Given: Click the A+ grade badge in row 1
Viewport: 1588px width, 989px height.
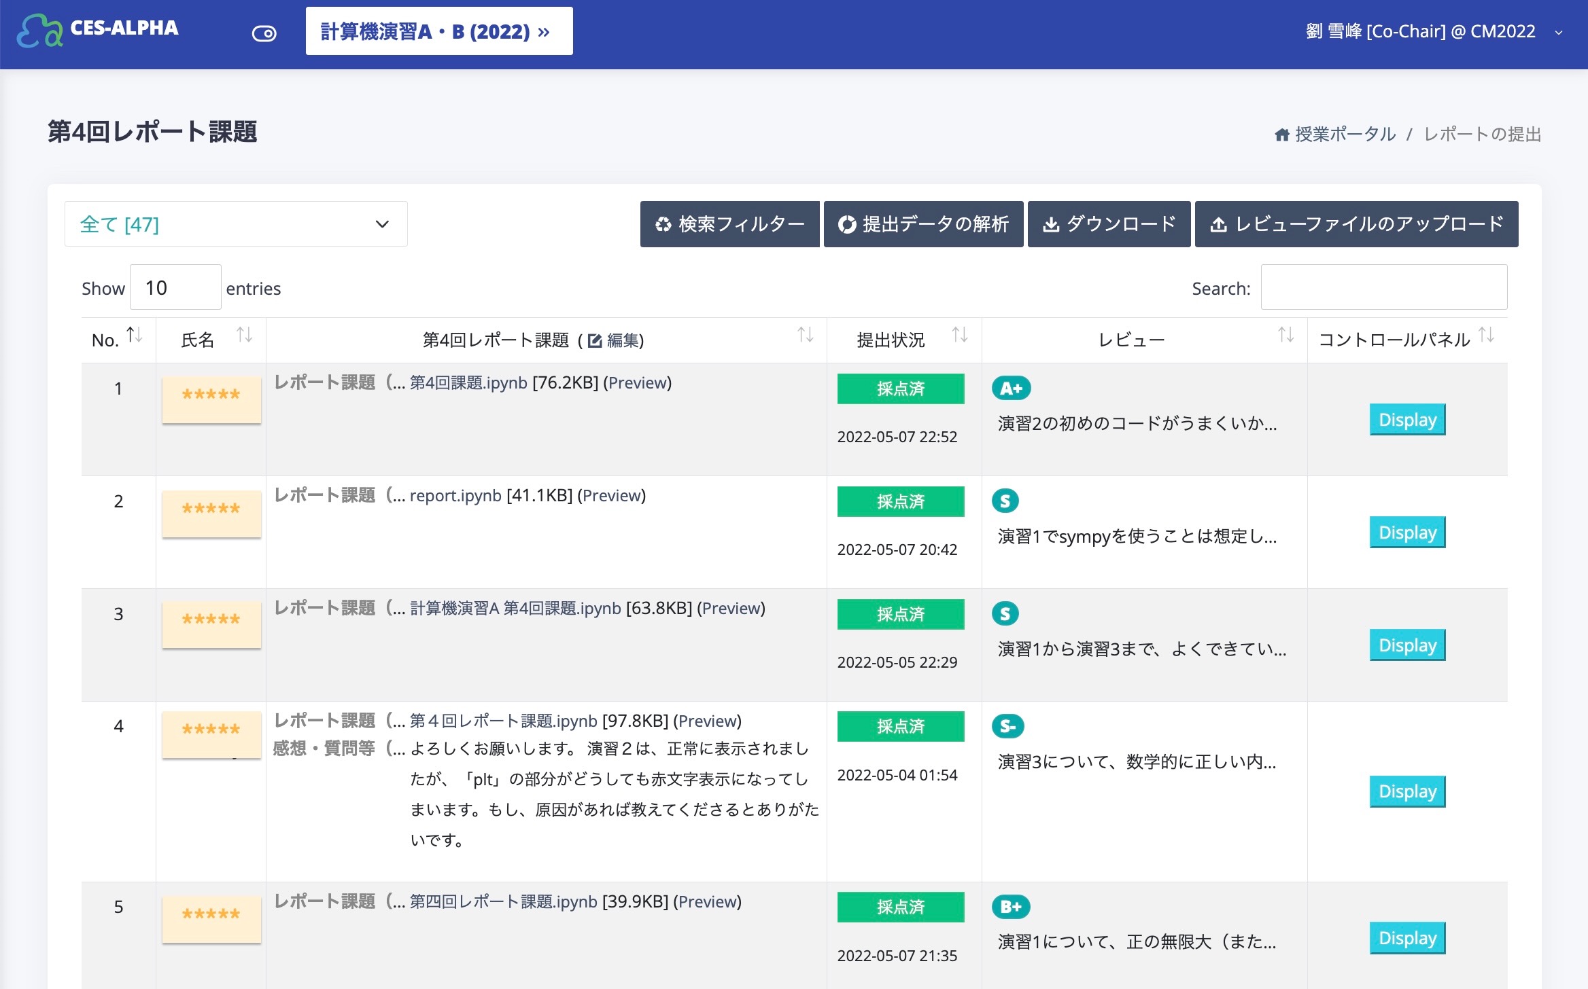Looking at the screenshot, I should pyautogui.click(x=1011, y=389).
